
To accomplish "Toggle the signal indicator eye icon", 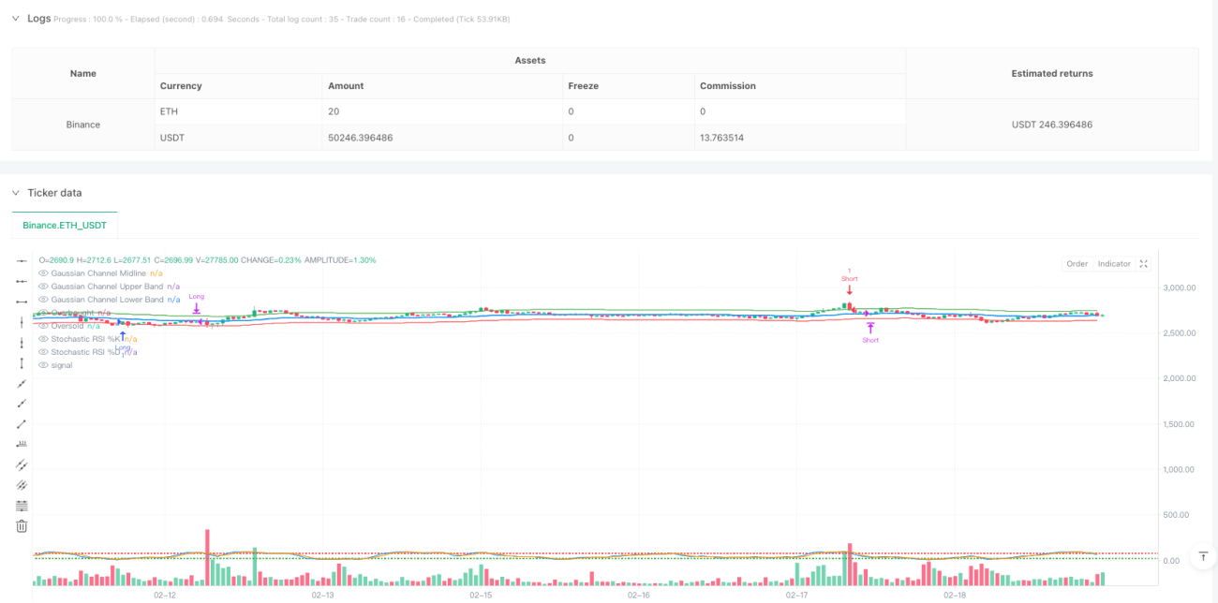I will (43, 364).
